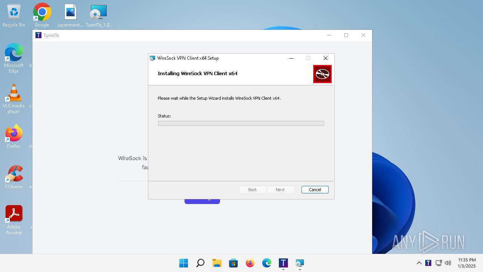Open the Microsoft Edge desktop shortcut

coord(14,58)
